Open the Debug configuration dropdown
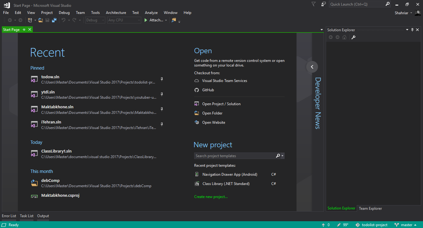The image size is (423, 228). (96, 20)
